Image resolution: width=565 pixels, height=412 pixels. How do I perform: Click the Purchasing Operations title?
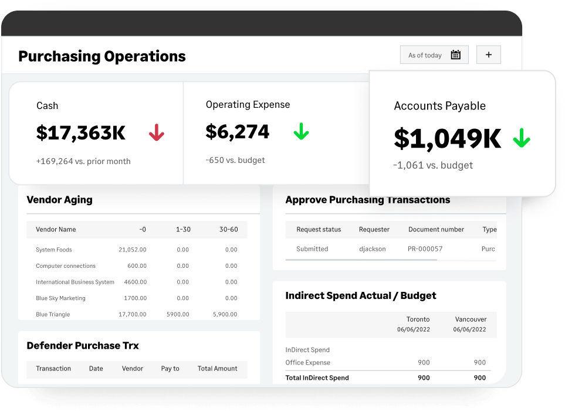coord(102,56)
